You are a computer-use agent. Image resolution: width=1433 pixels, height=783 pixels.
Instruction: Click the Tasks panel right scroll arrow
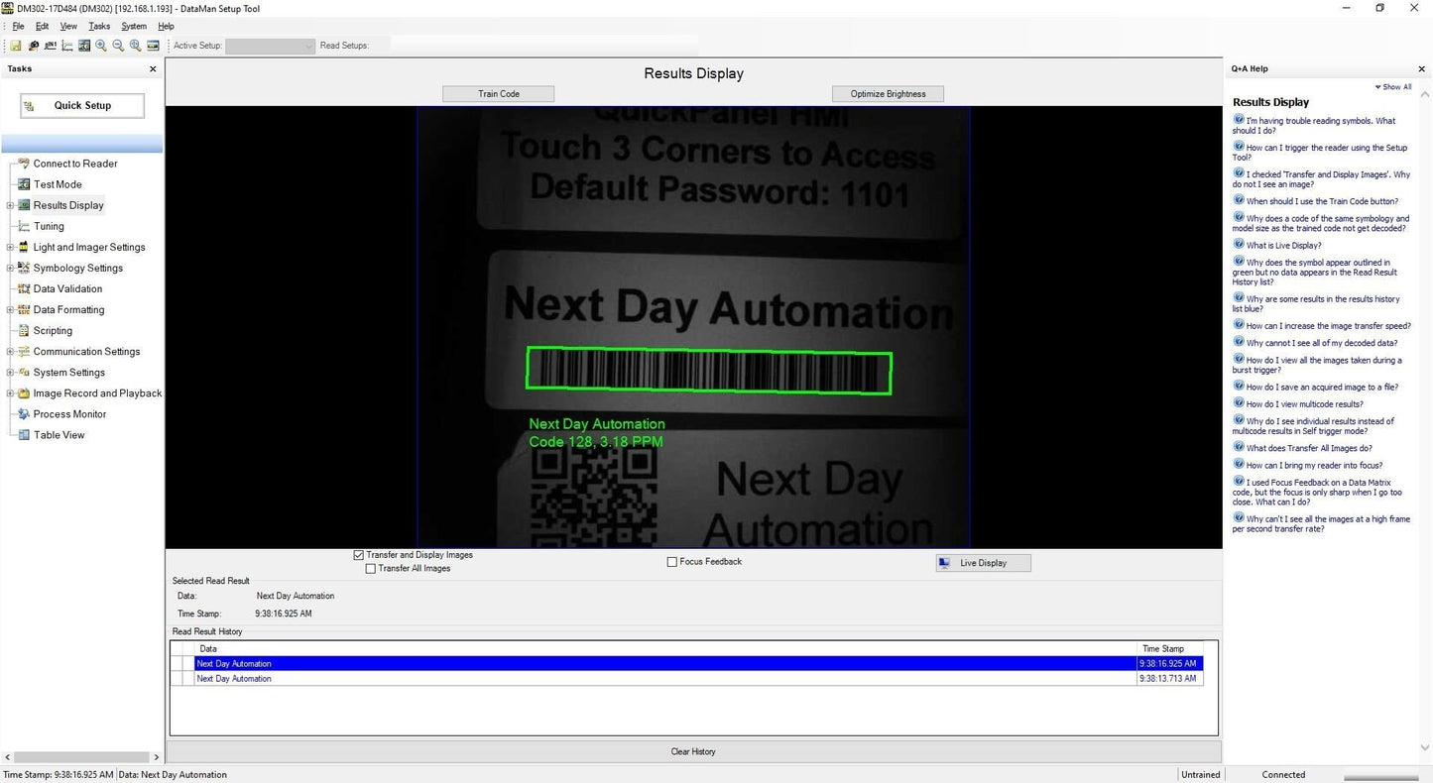tap(156, 757)
